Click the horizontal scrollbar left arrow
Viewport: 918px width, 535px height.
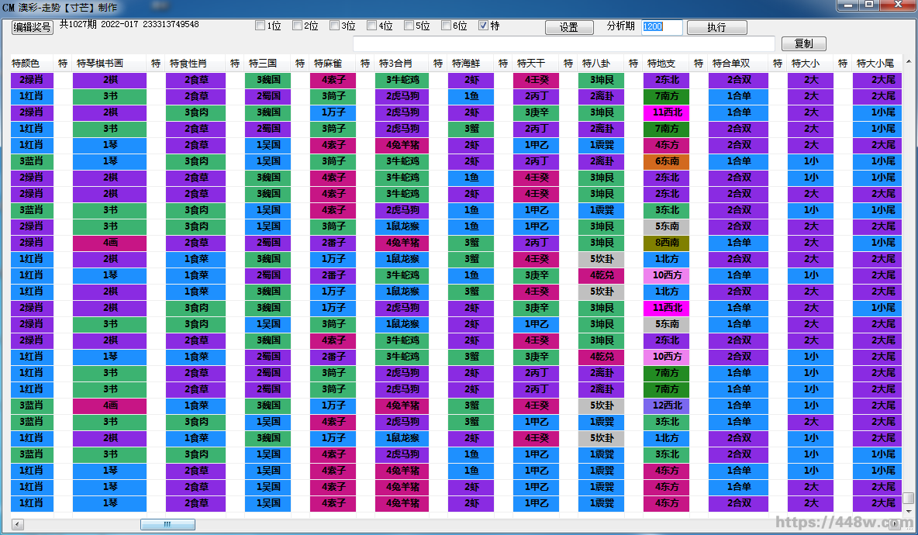point(18,525)
